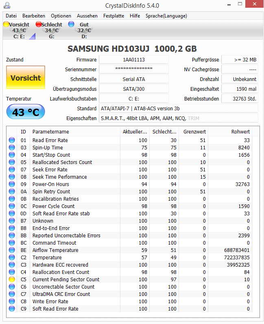Click the Parametername column header
The image size is (264, 324).
75,131
